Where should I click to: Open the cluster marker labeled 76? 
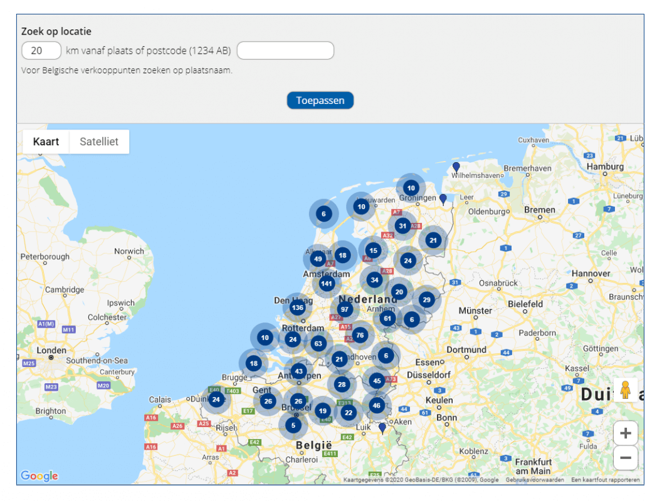pos(359,335)
